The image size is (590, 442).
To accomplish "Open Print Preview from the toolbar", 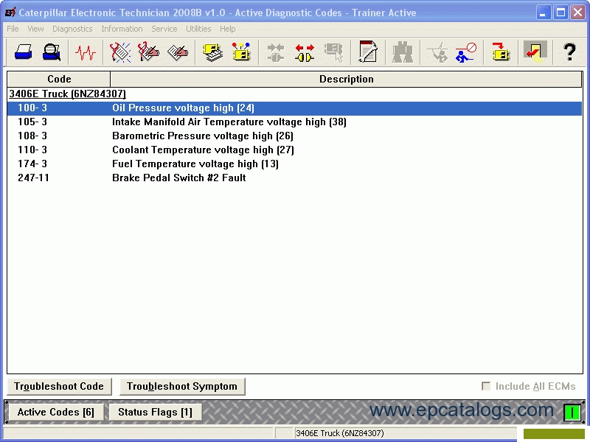I will point(52,52).
